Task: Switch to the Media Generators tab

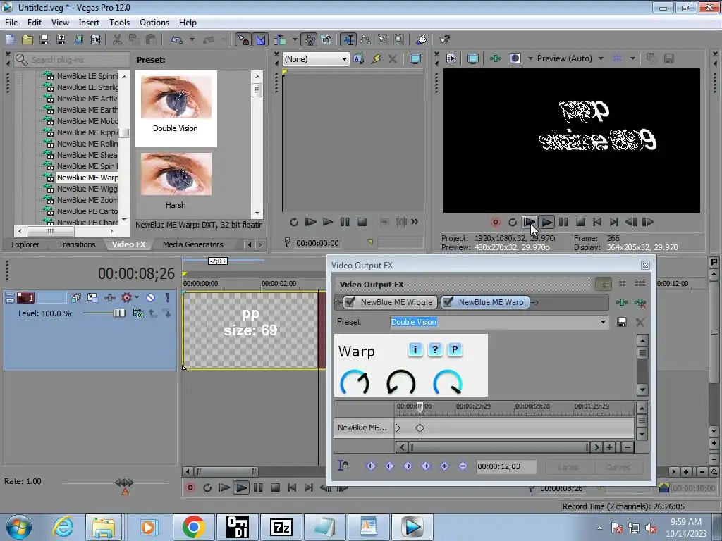Action: (x=193, y=244)
